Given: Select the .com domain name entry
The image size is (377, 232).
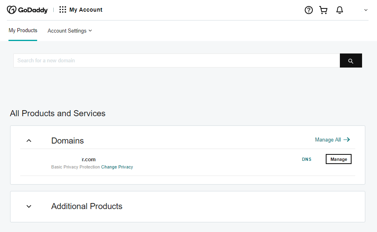Looking at the screenshot, I should point(88,159).
